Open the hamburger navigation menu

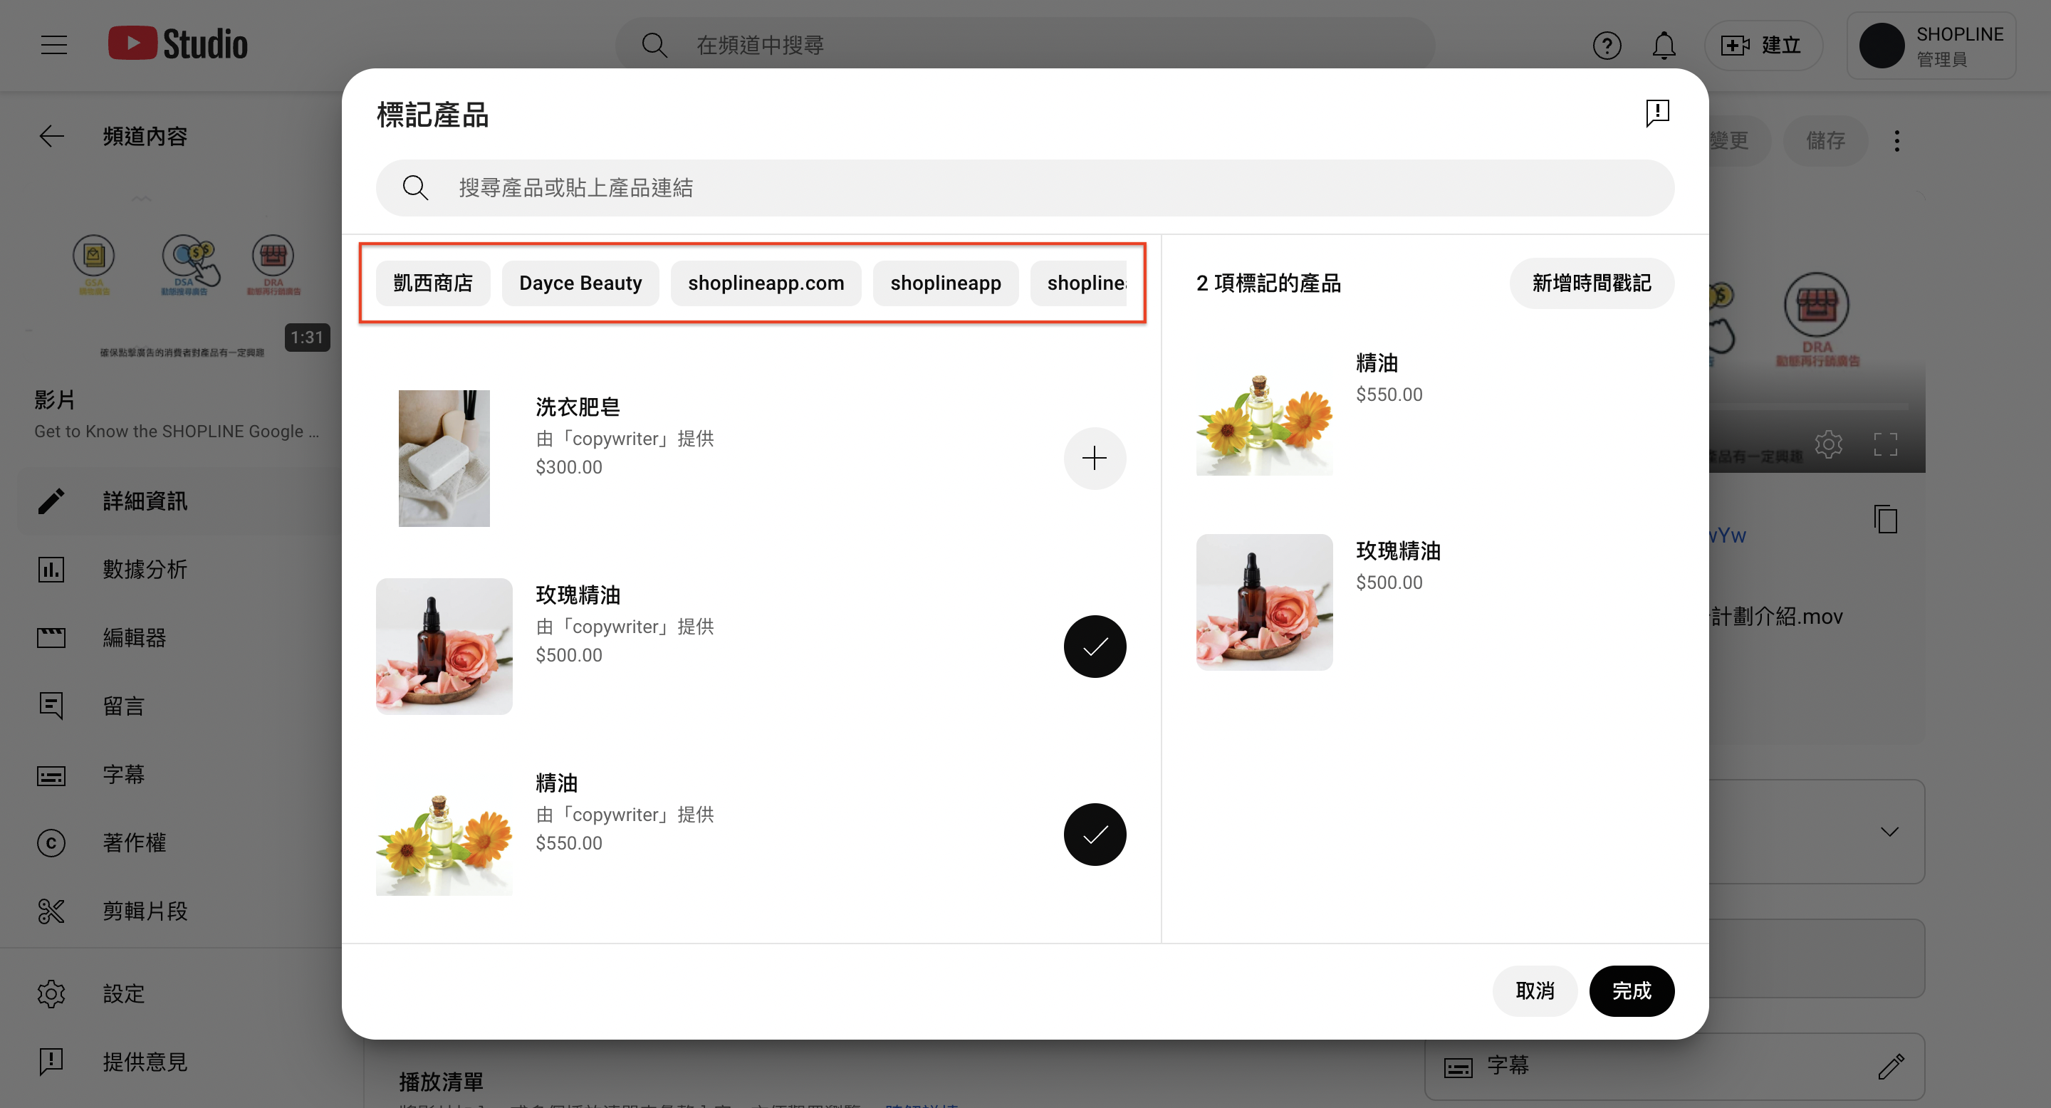pyautogui.click(x=53, y=45)
